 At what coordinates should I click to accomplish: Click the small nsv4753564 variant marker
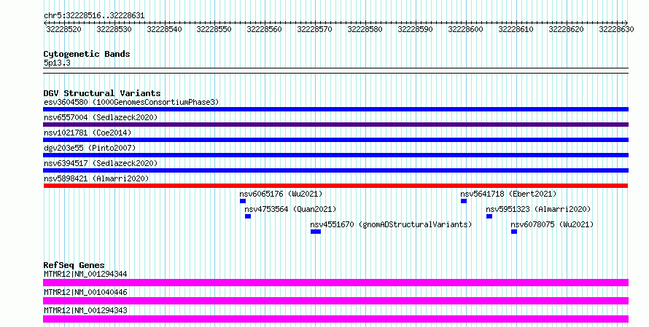247,216
